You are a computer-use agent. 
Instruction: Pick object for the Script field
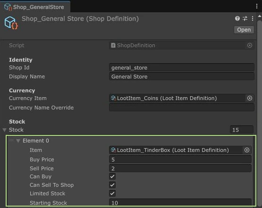click(249, 45)
